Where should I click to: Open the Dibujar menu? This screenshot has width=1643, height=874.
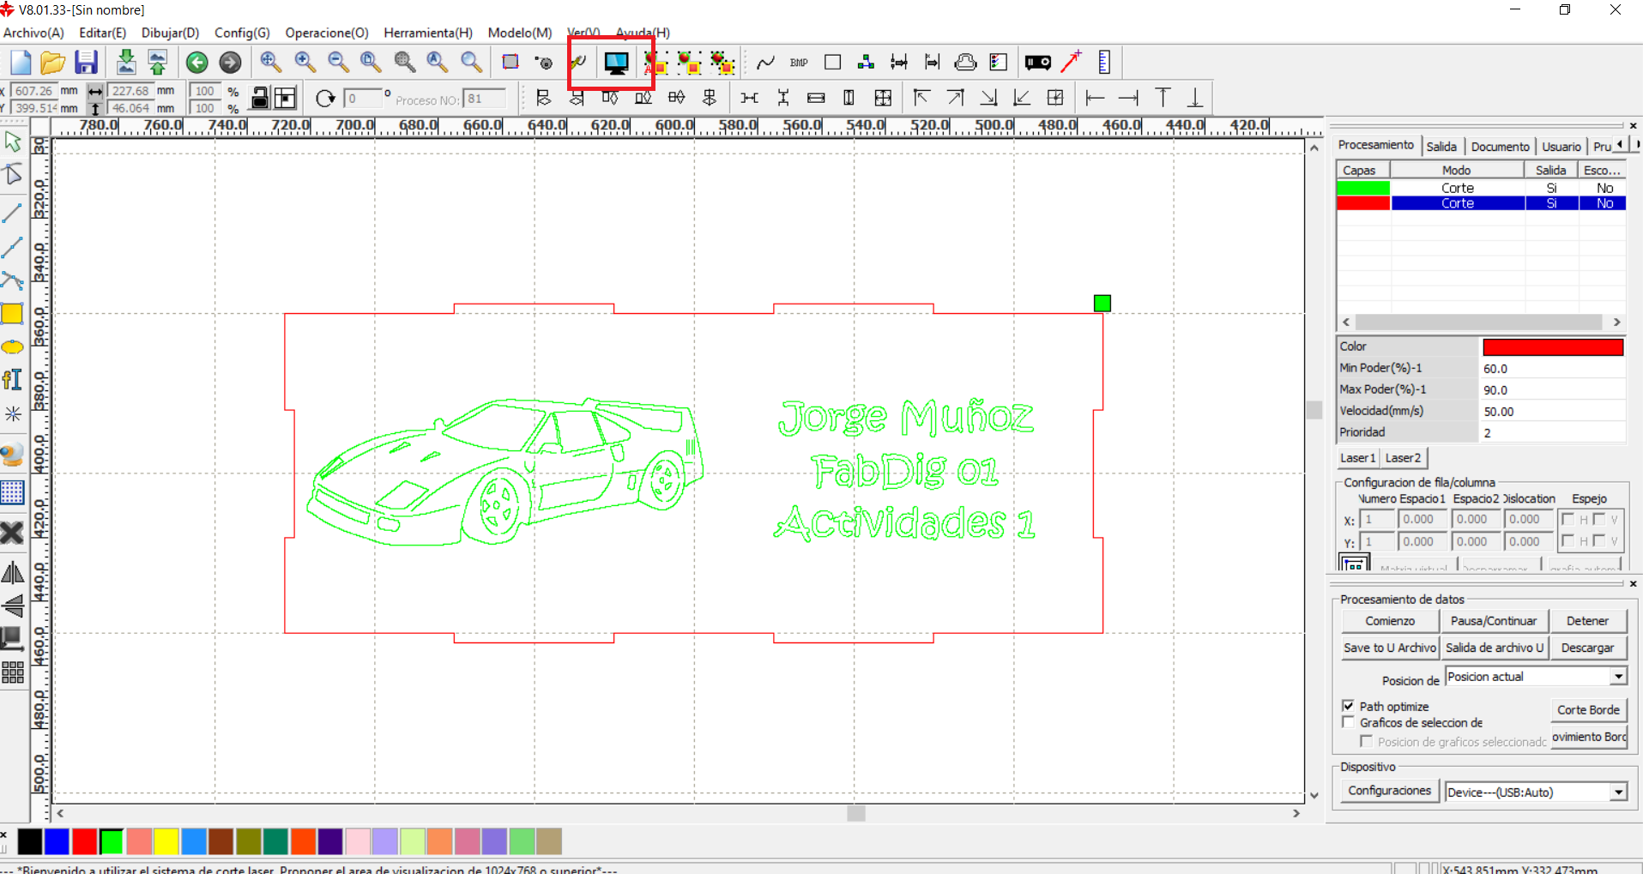tap(170, 33)
